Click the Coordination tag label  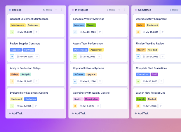coord(91,99)
